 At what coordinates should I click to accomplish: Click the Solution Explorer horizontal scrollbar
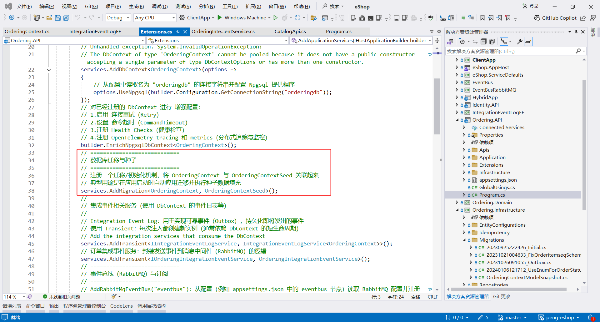509,289
